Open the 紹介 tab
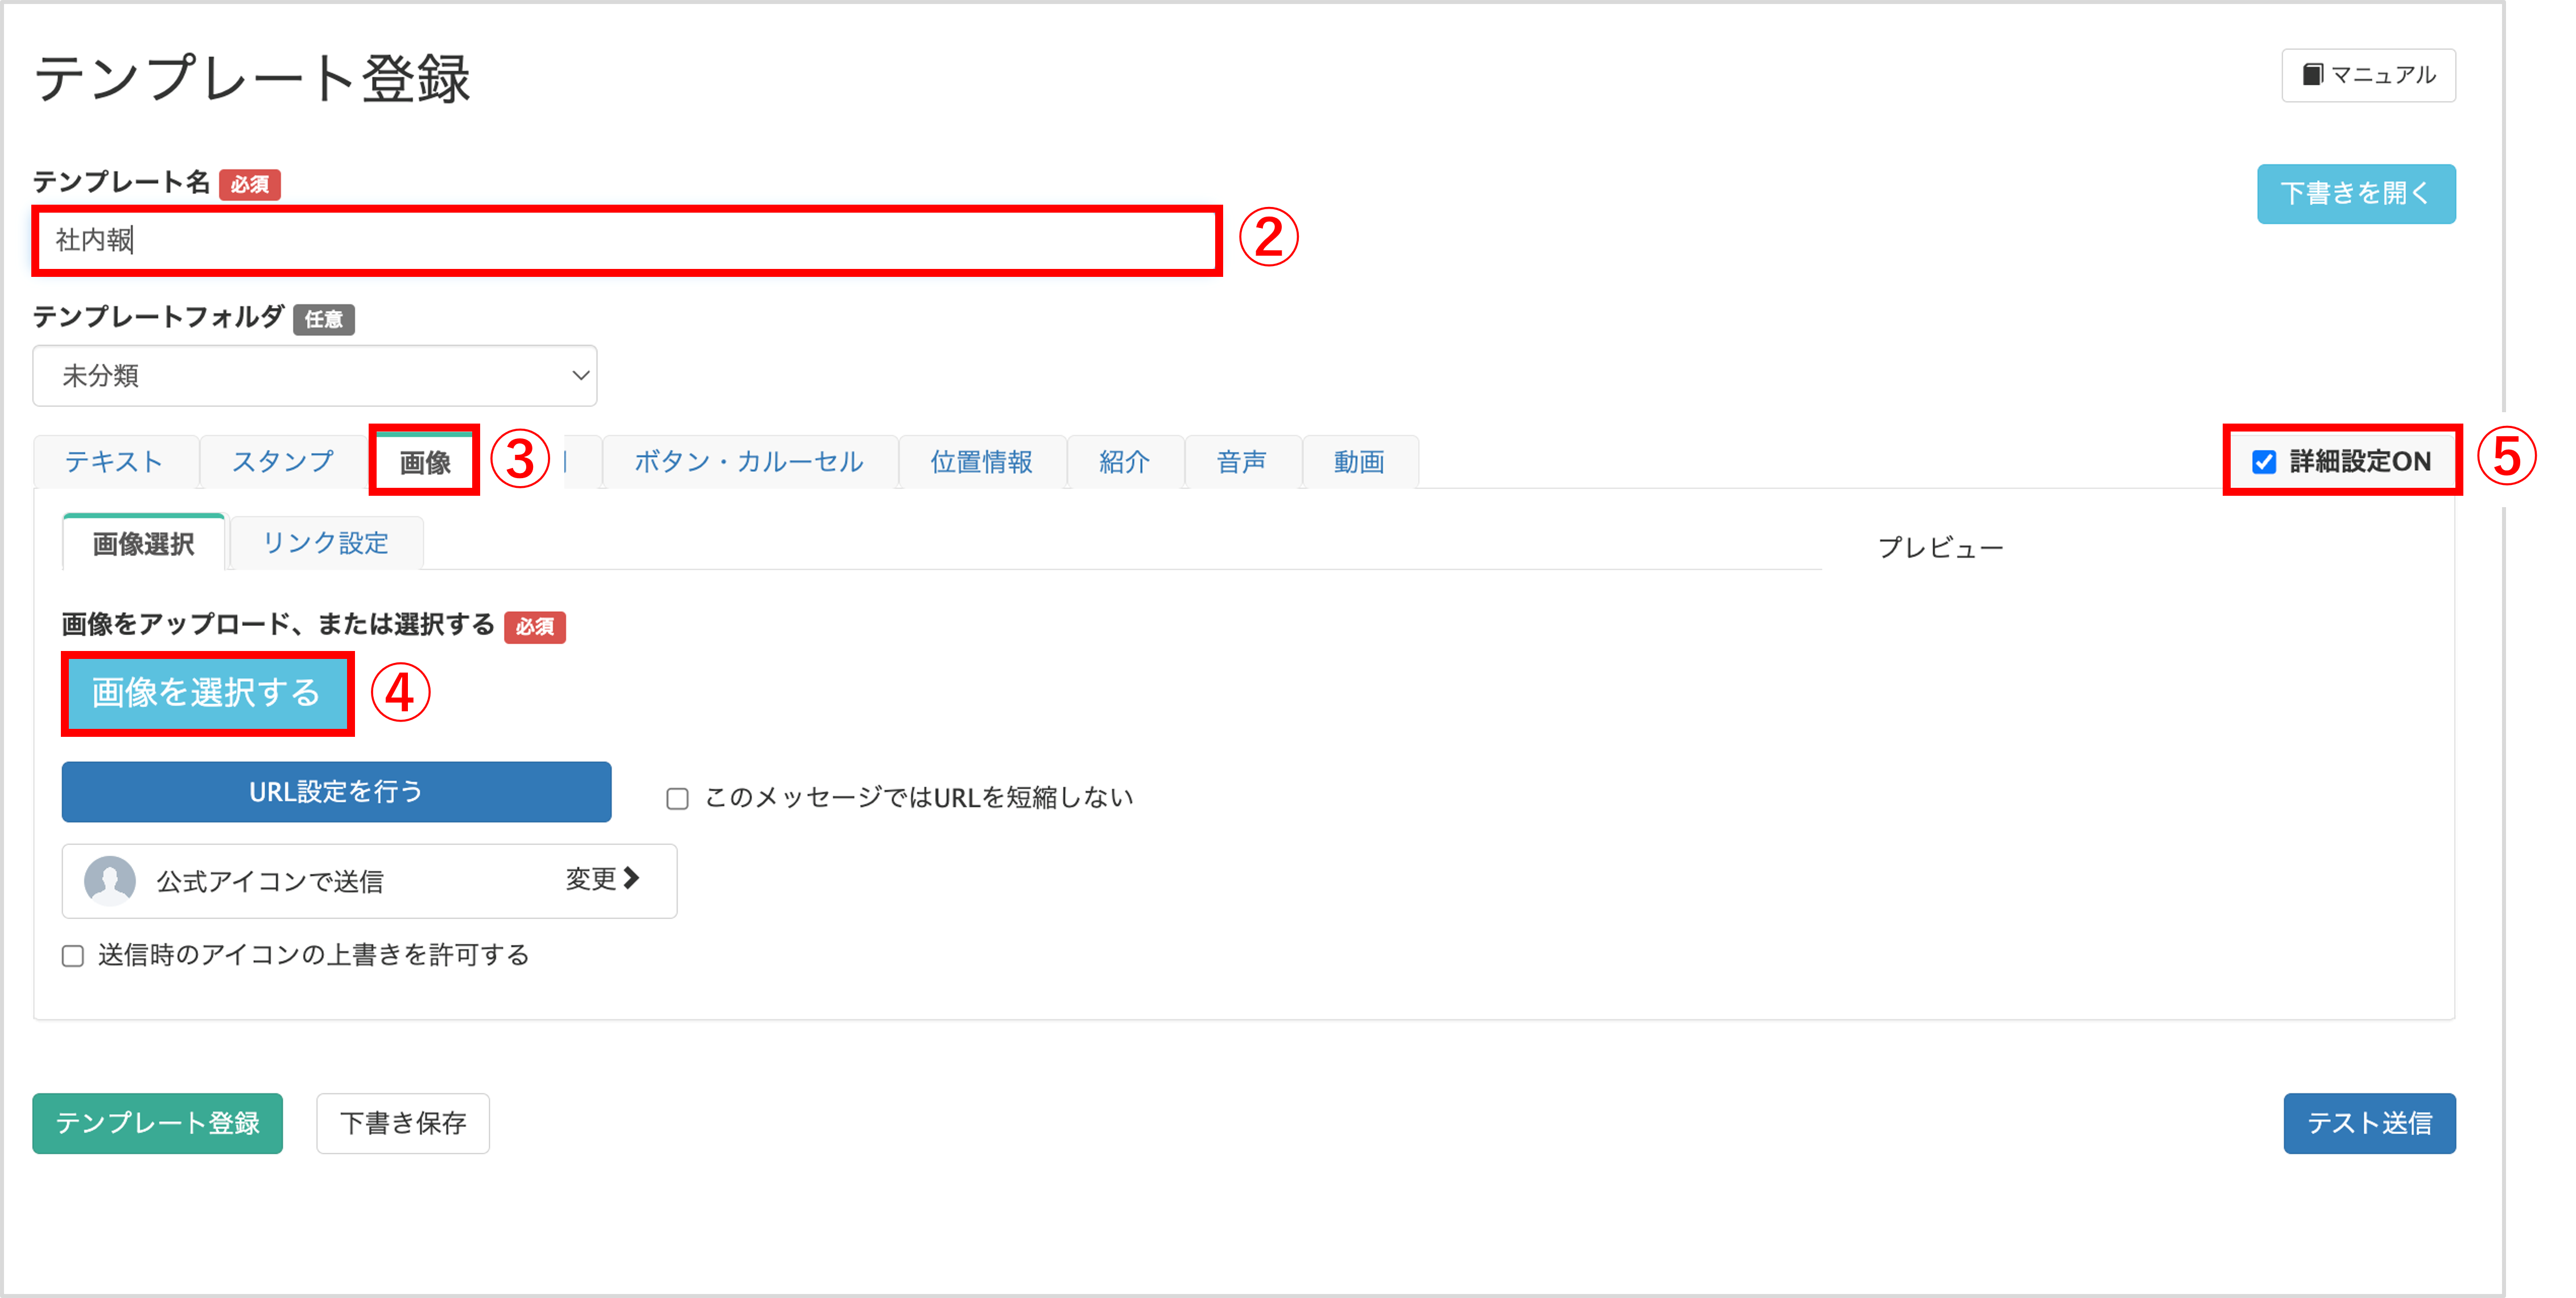Image resolution: width=2576 pixels, height=1298 pixels. click(x=1125, y=462)
